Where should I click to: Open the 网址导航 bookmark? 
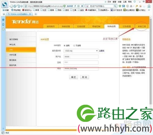pos(16,10)
